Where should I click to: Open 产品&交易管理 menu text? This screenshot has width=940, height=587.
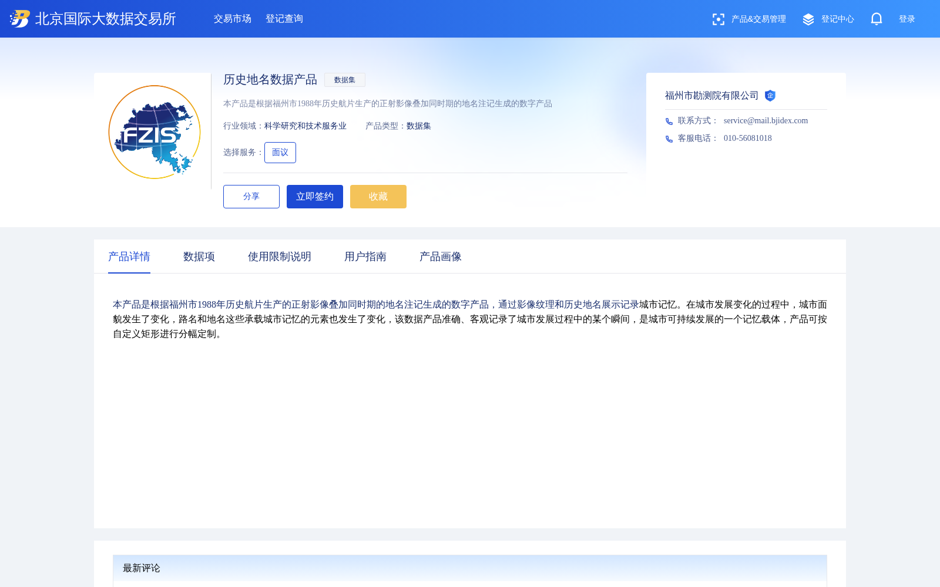758,19
